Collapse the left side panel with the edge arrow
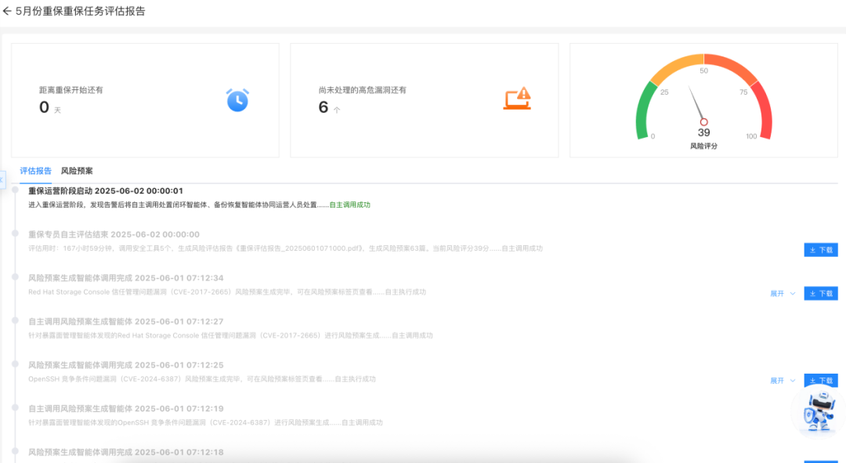The width and height of the screenshot is (846, 463). [x=2, y=179]
